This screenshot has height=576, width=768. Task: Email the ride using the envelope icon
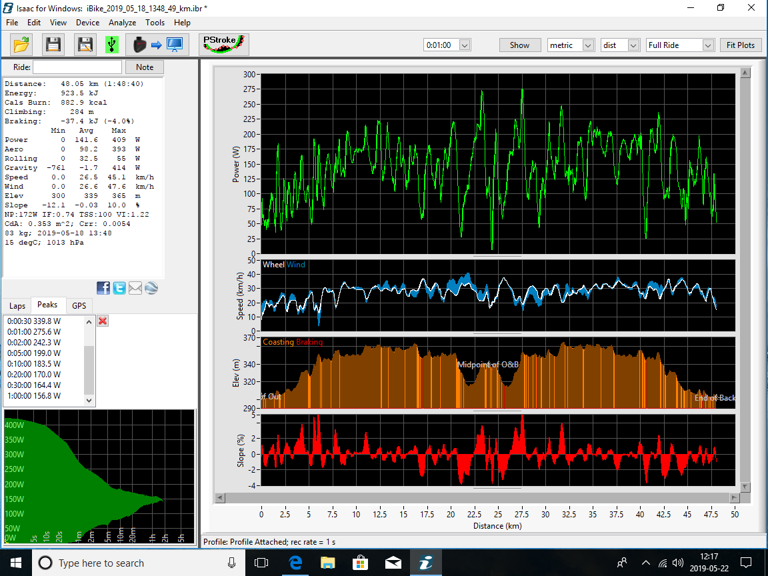tap(135, 288)
